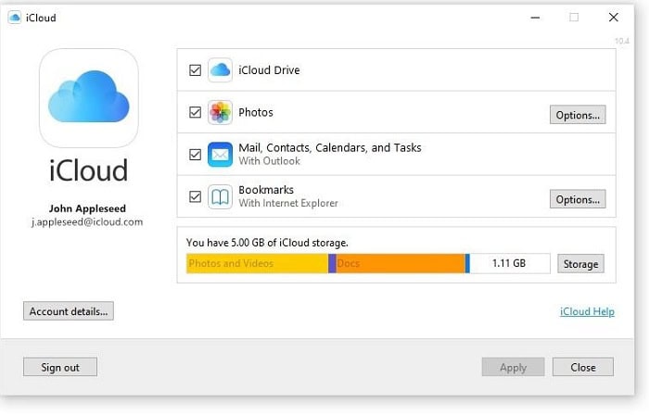Click the orange Docs storage segment
Viewport: 649px width, 415px height.
click(x=401, y=264)
